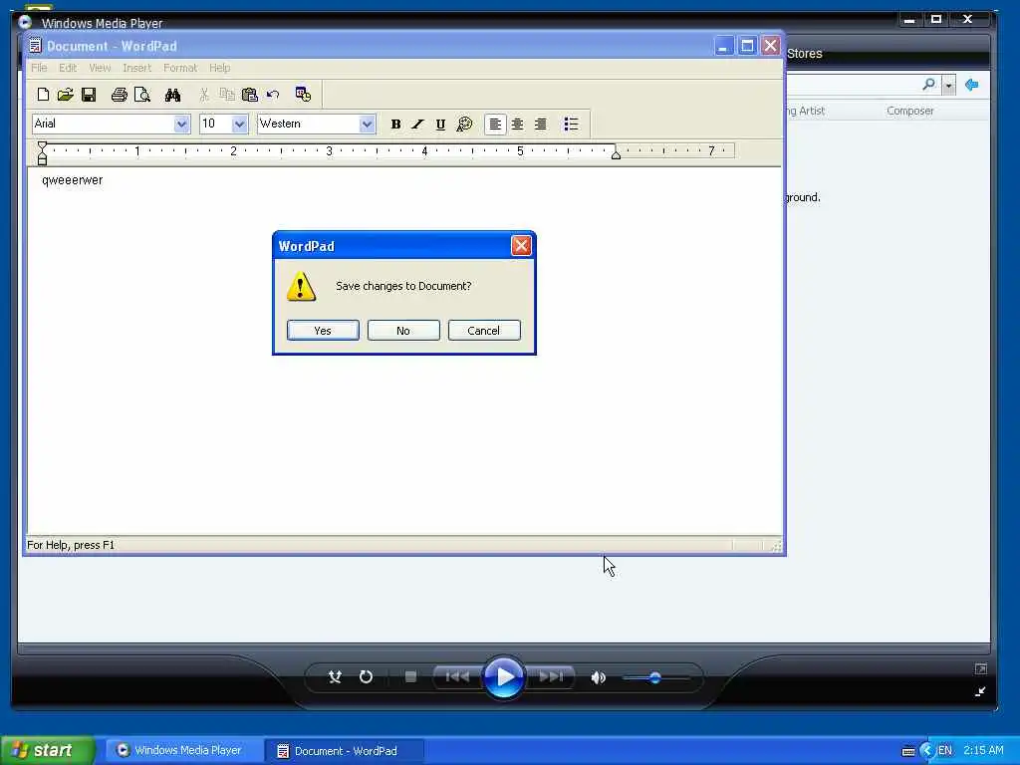Click Document - WordPad taskbar button

click(x=345, y=750)
